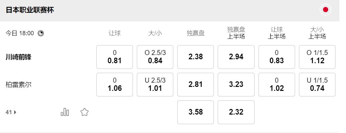Viewport: 346px width, 133px height.
Task: Pick 柏雷素尔 to win at 2.81
Action: tap(195, 85)
